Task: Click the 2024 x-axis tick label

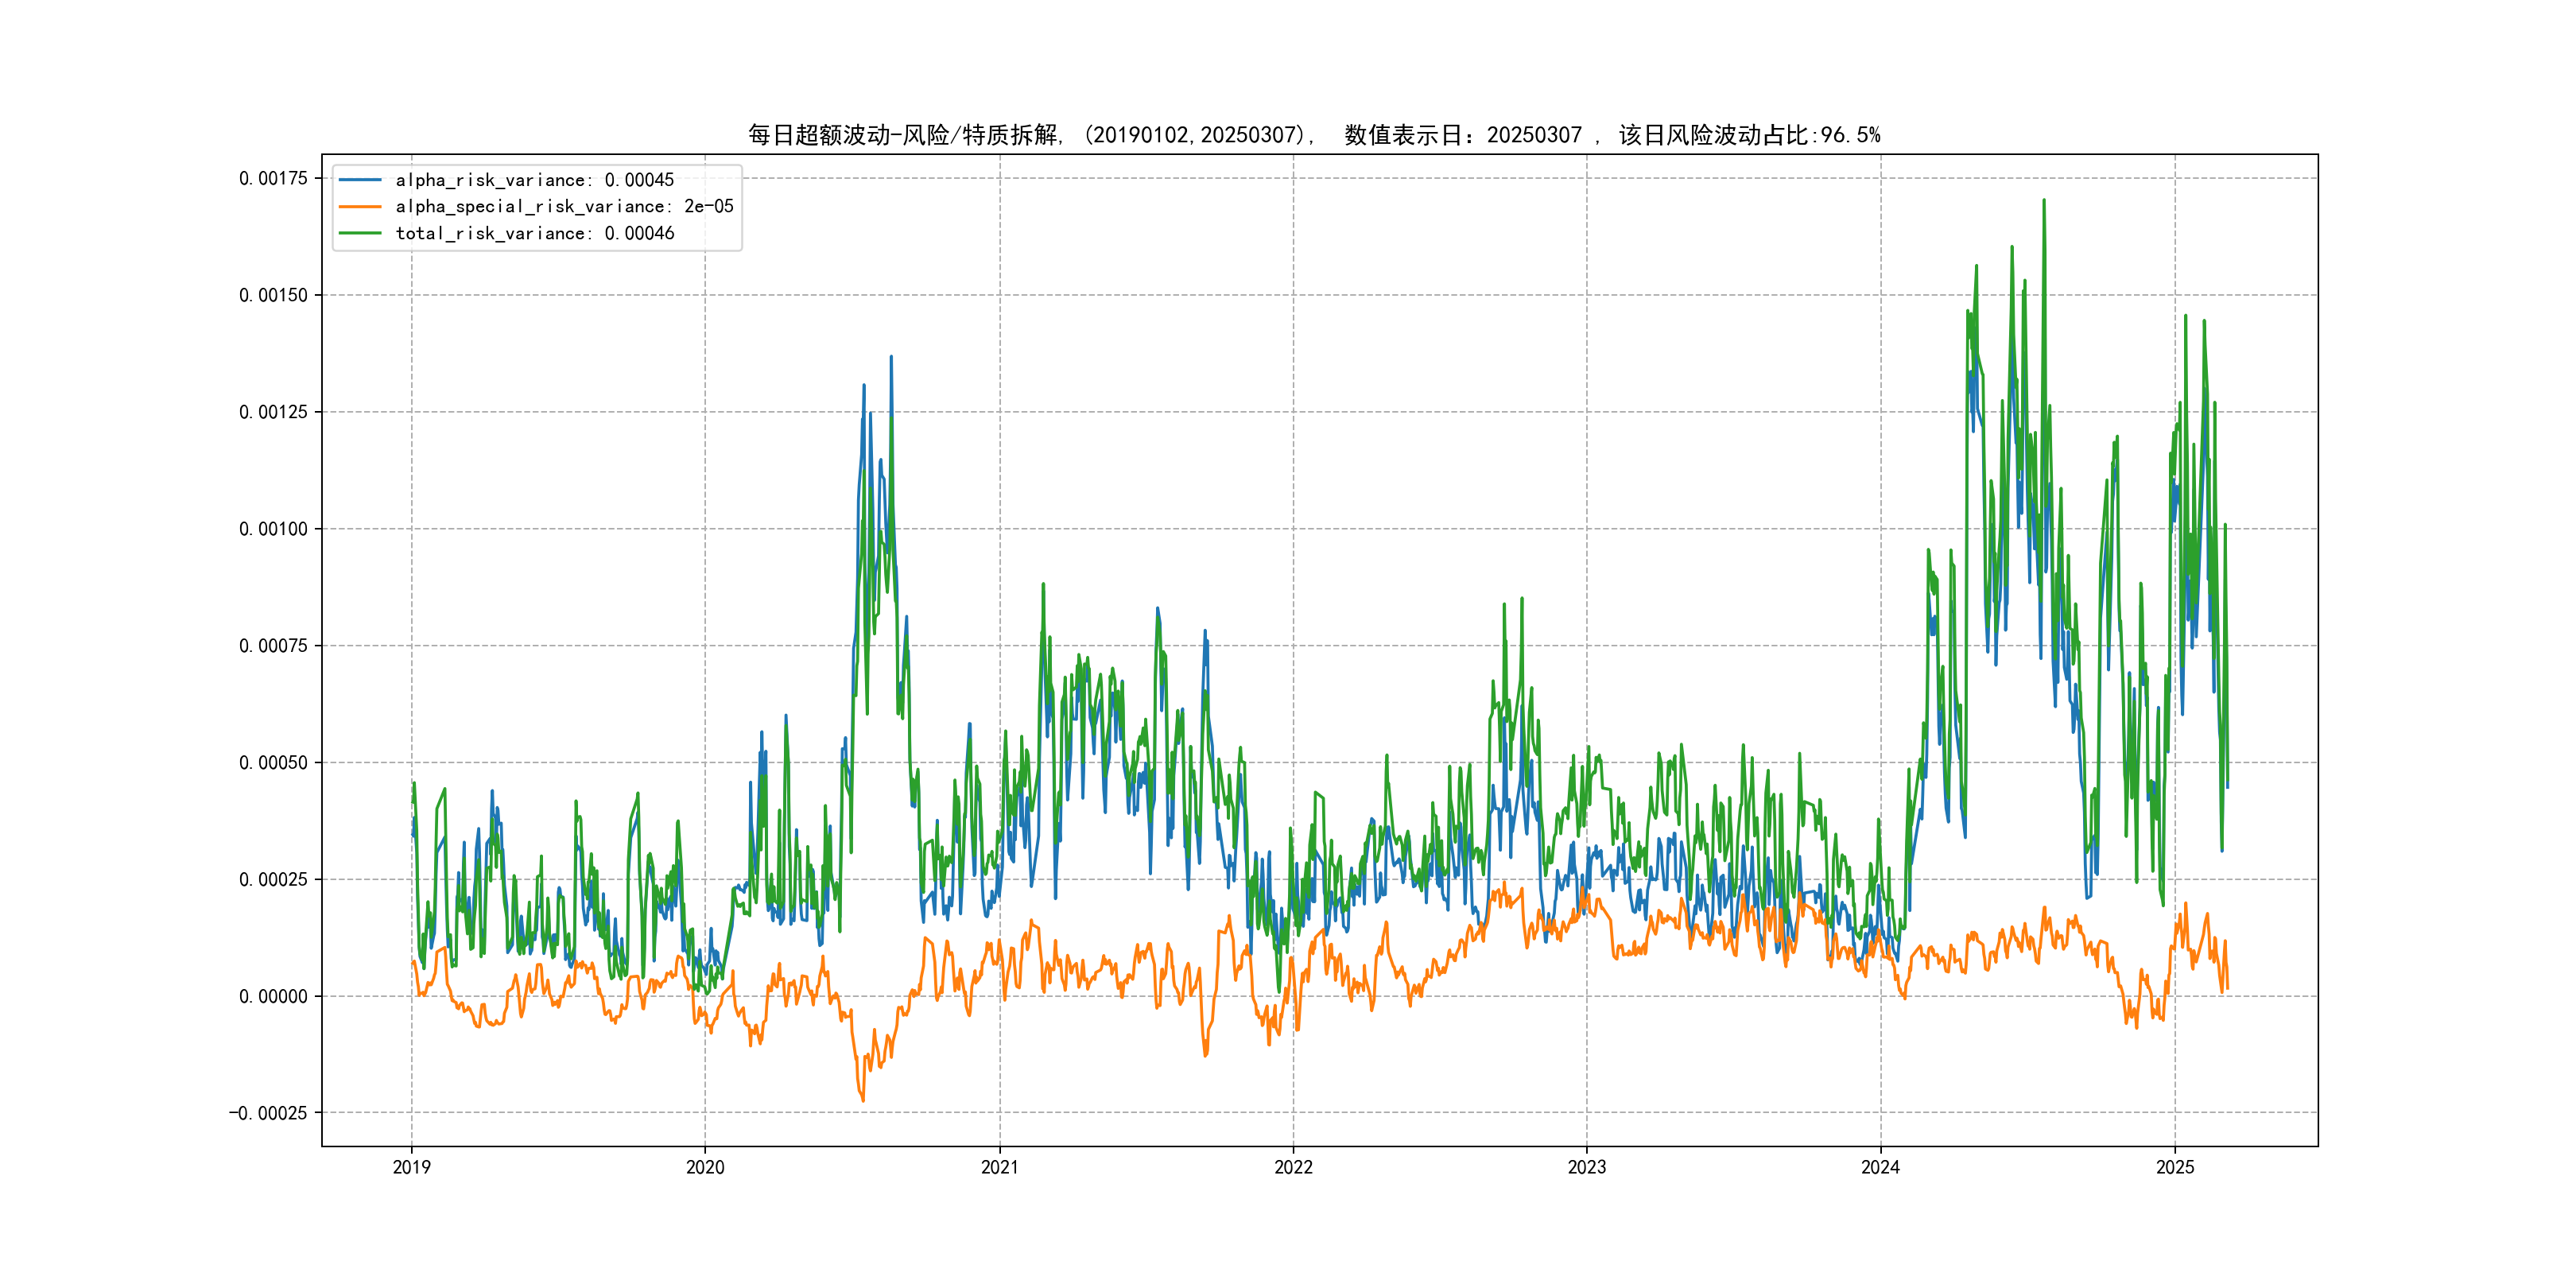Action: pyautogui.click(x=1880, y=1168)
